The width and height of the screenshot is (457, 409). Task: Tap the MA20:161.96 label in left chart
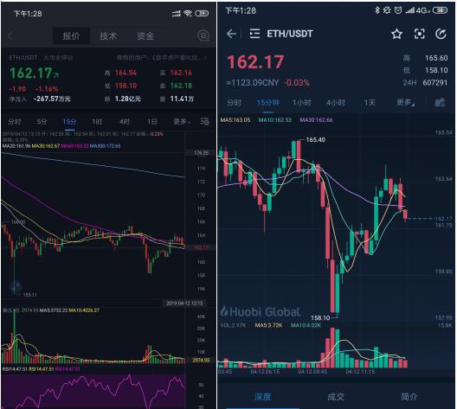pos(16,145)
